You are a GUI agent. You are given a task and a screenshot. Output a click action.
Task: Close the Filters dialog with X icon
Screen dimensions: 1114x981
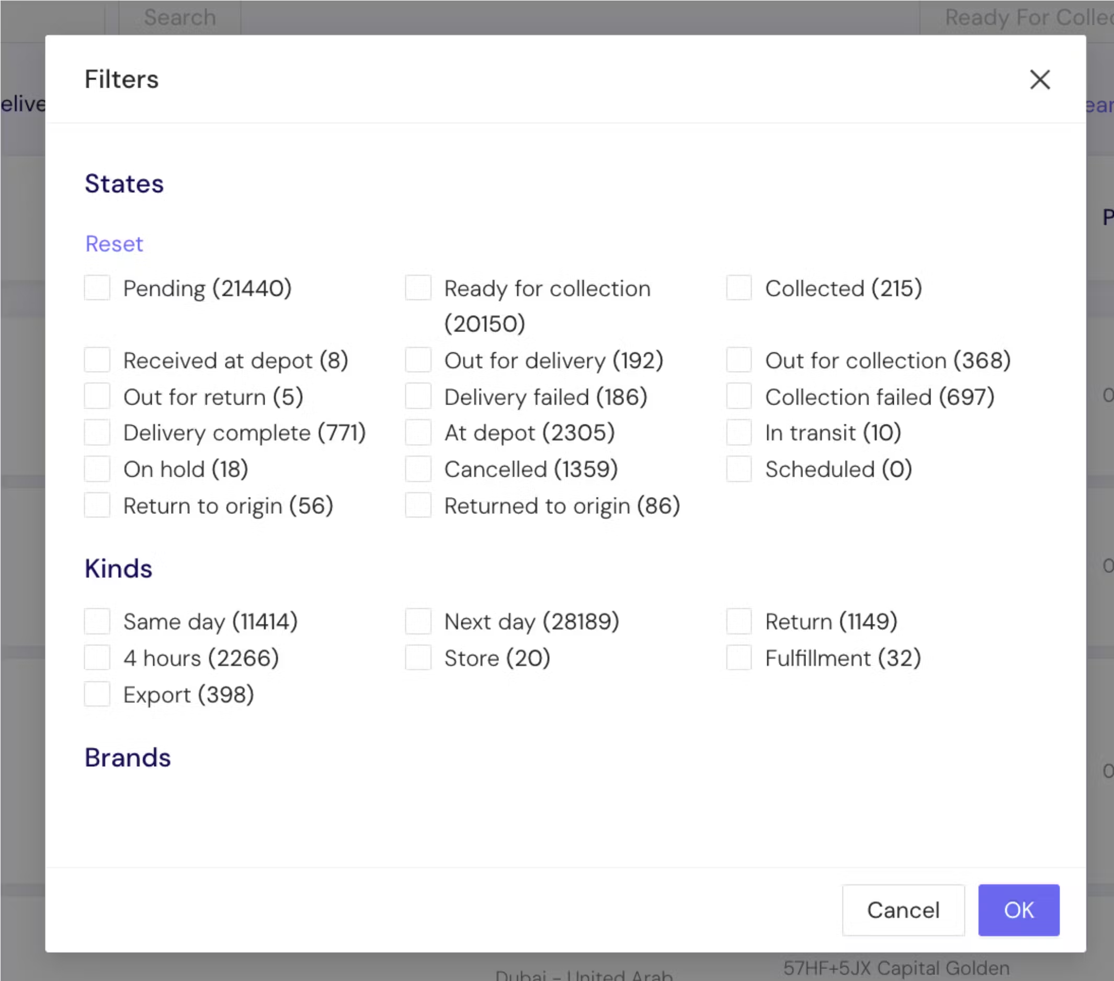(x=1039, y=79)
